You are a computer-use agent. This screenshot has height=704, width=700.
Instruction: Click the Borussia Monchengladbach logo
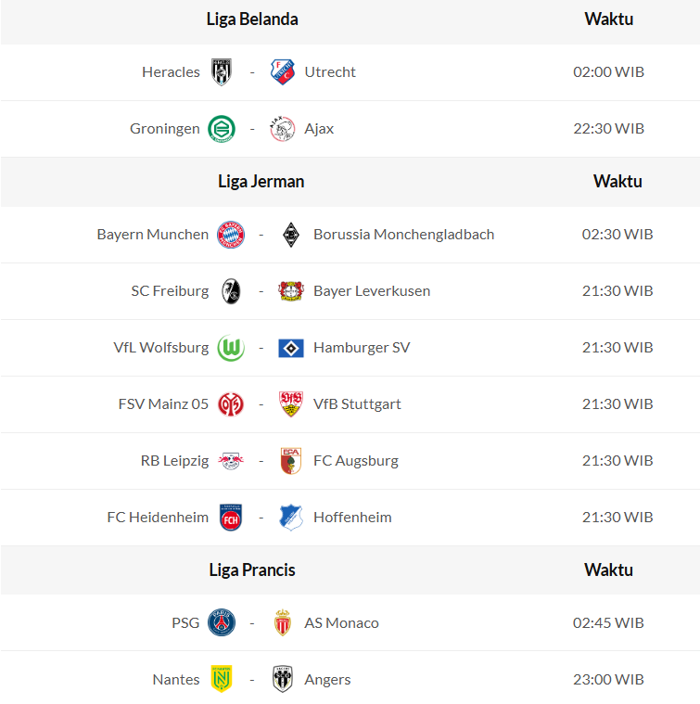(x=291, y=235)
